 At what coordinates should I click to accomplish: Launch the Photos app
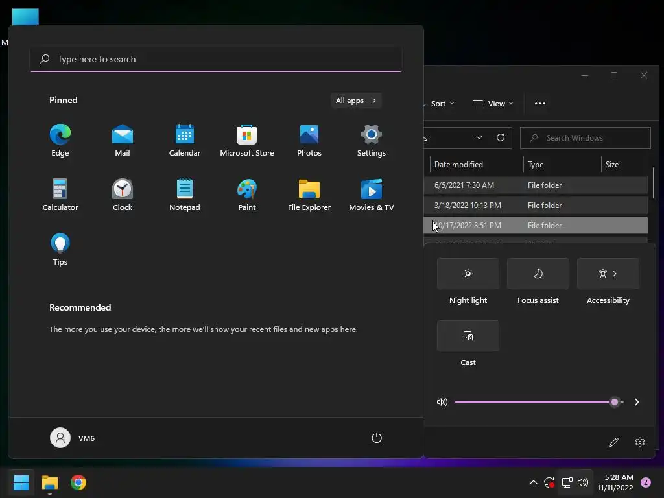309,141
